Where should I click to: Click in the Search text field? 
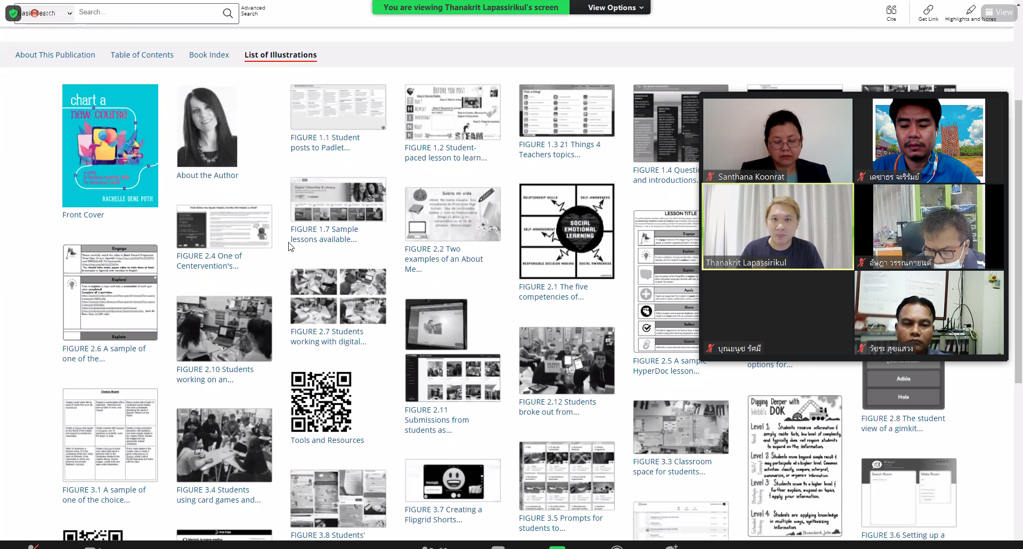coord(147,12)
